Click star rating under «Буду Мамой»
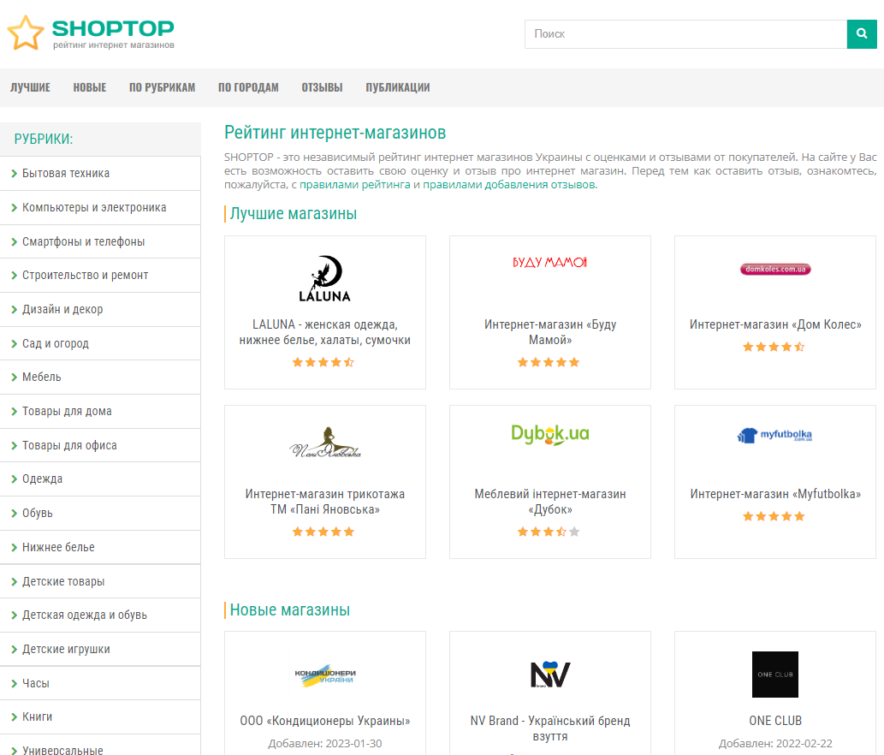 pyautogui.click(x=549, y=362)
